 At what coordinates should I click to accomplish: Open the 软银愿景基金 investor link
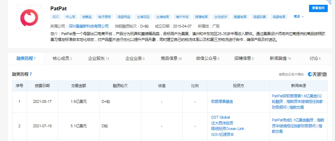click(222, 101)
